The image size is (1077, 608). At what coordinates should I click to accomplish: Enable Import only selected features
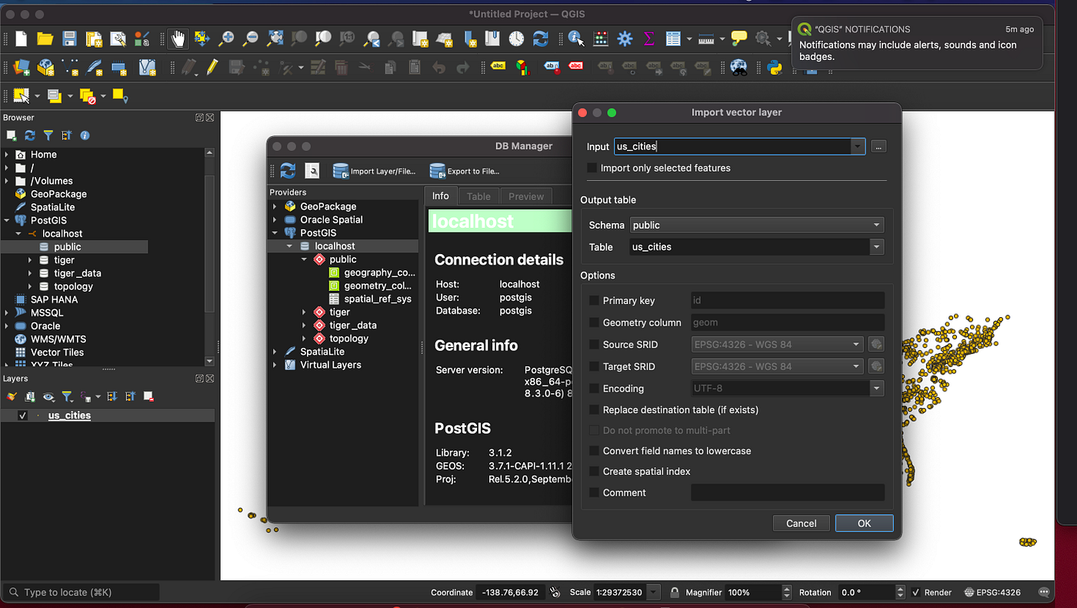point(592,168)
